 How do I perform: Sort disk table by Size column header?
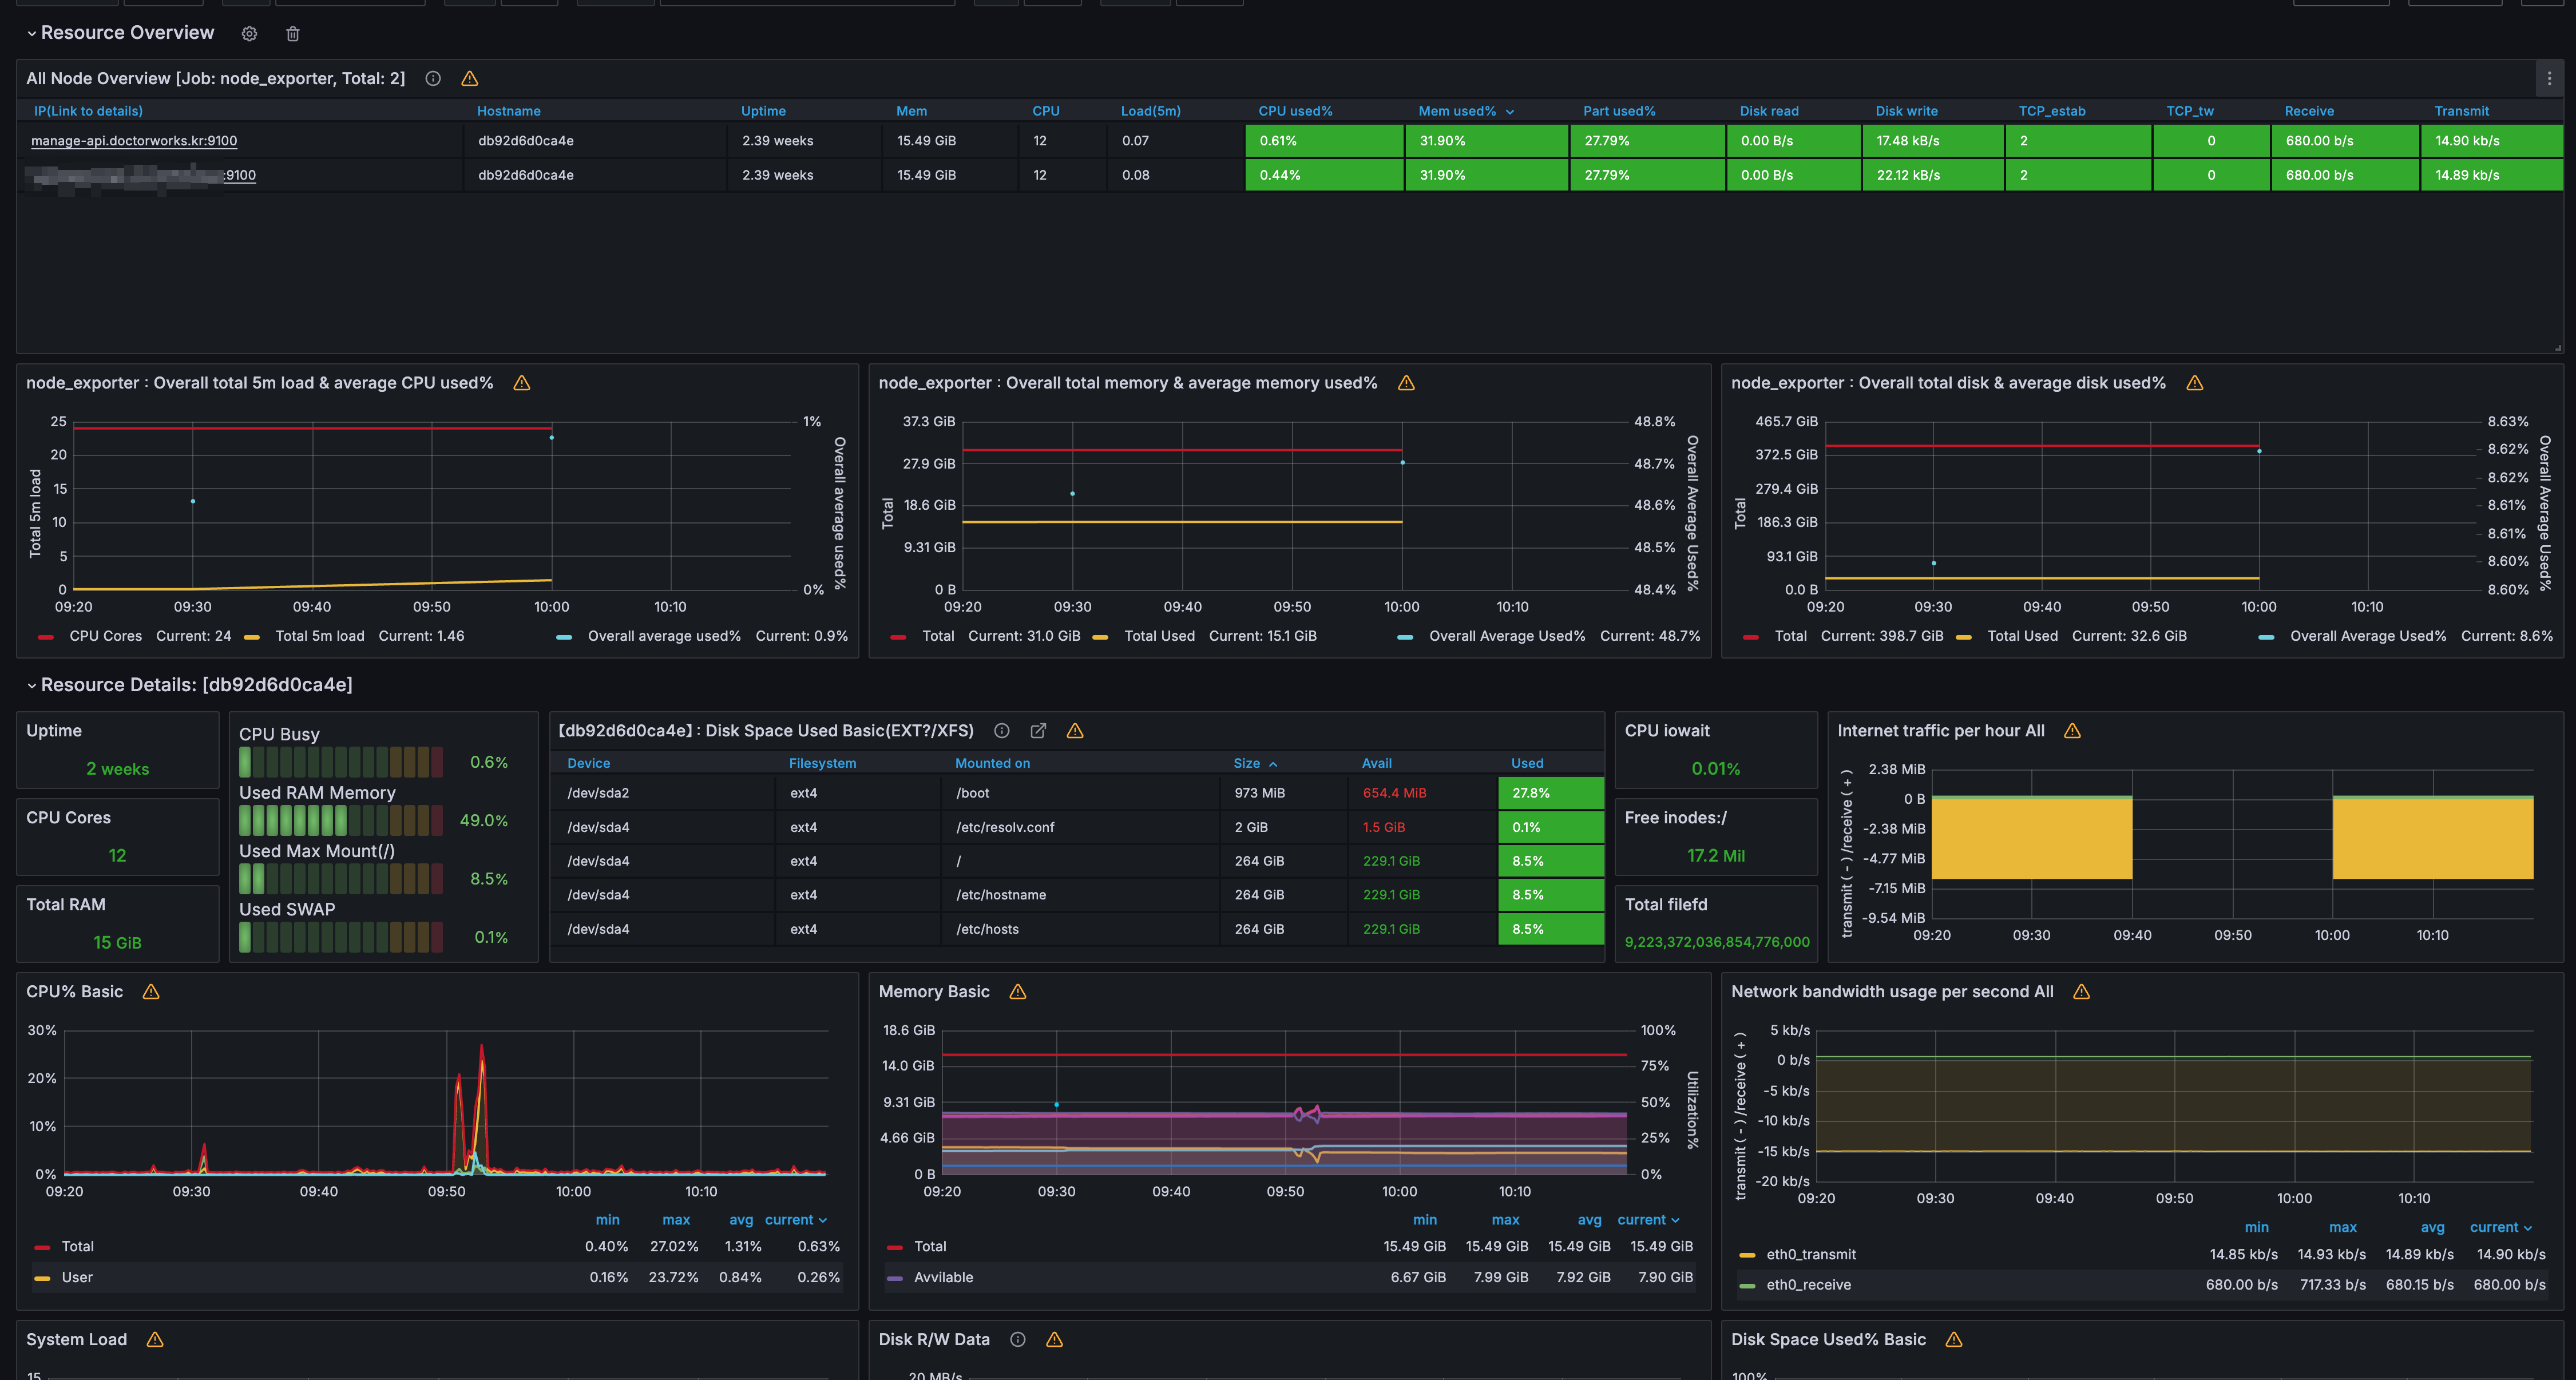[1255, 763]
